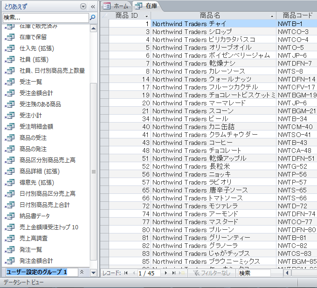Click the record navigation 検索 search box

click(x=254, y=273)
